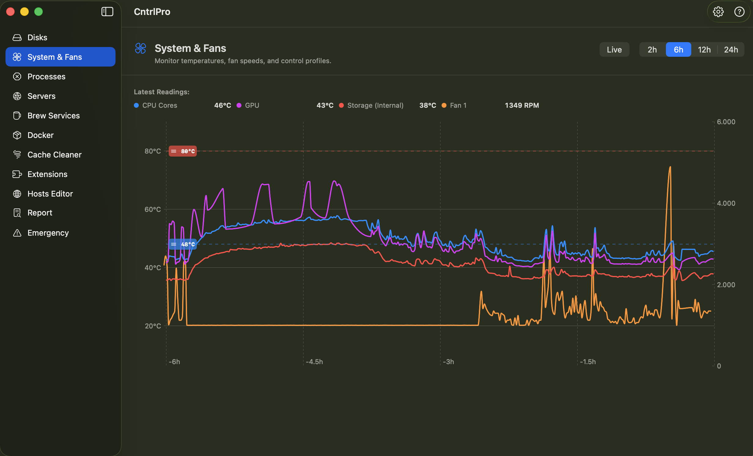753x456 pixels.
Task: Select the 12h time range
Action: click(x=704, y=50)
